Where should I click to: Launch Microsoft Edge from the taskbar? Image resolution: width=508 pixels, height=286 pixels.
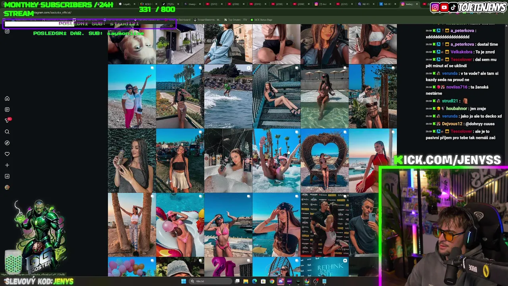tap(254, 281)
